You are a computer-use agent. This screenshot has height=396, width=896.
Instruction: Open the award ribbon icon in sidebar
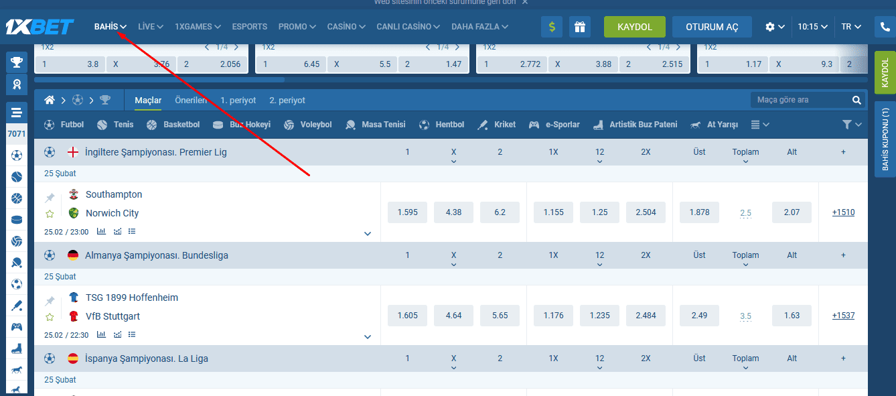[x=17, y=84]
